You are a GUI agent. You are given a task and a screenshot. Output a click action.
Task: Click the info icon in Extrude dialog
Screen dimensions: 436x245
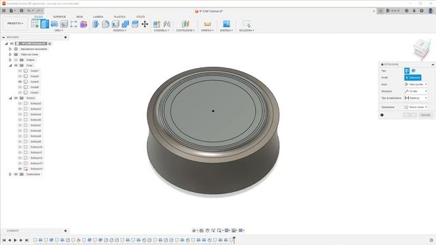[x=382, y=115]
